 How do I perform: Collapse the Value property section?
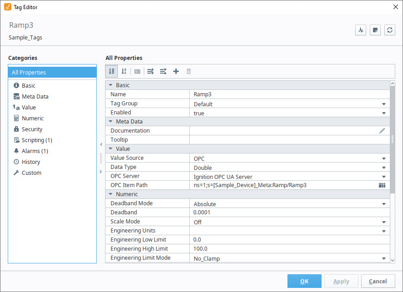[111, 149]
